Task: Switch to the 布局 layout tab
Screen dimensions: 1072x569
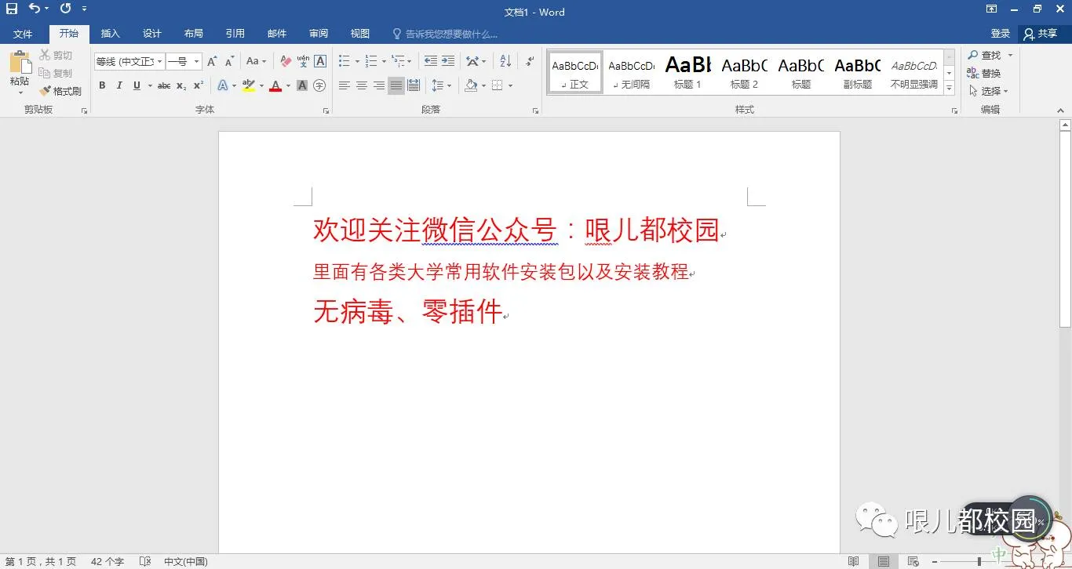Action: (x=194, y=34)
